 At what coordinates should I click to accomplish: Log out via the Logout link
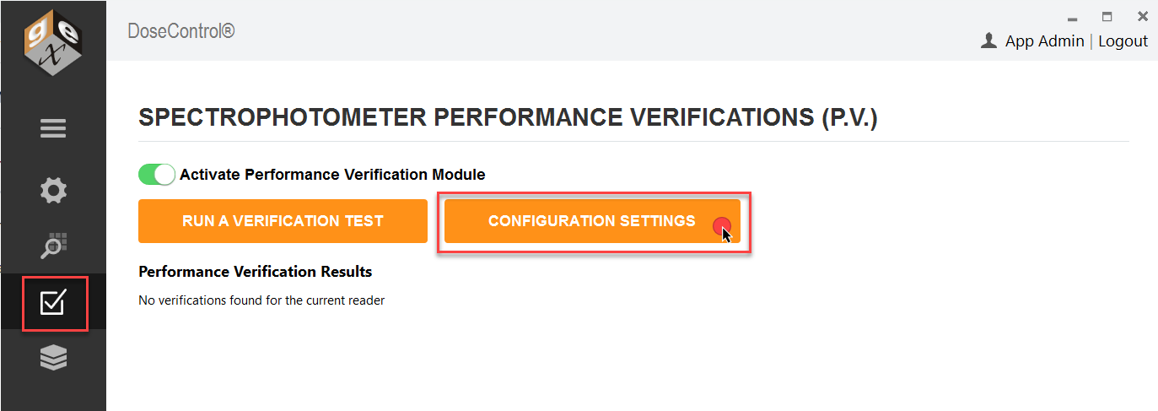[x=1123, y=41]
